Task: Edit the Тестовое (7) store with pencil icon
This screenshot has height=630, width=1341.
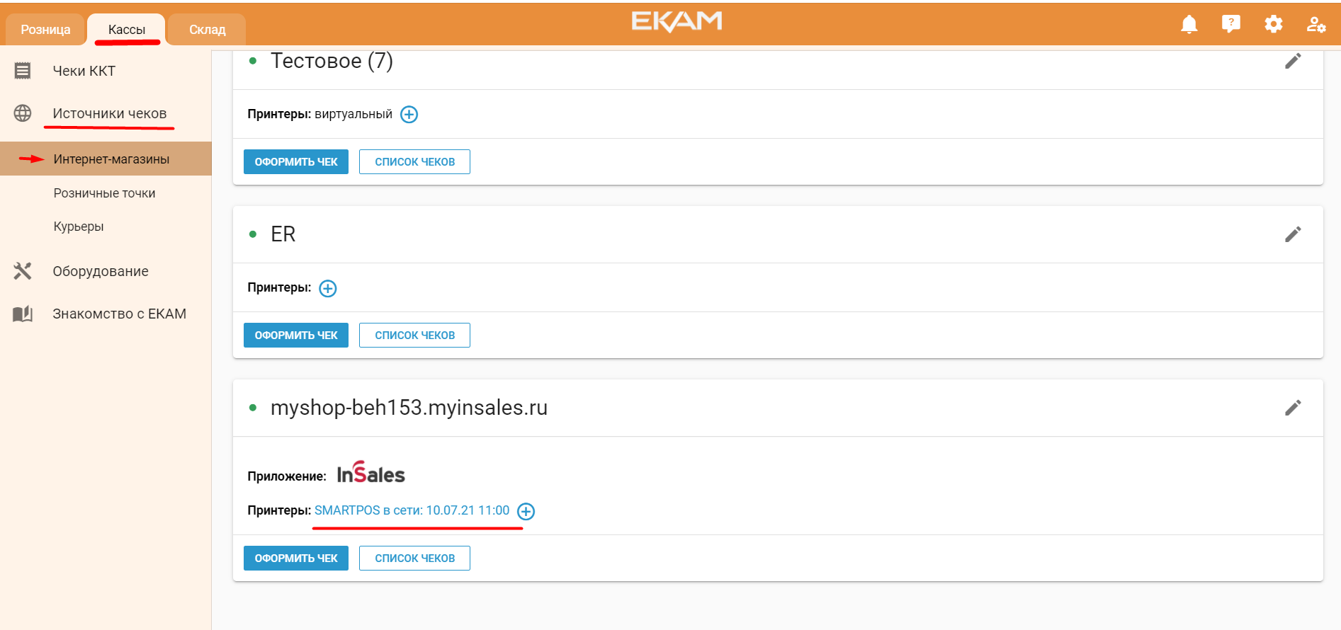Action: pos(1293,61)
